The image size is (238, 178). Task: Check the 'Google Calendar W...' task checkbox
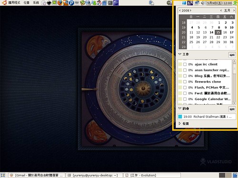click(185, 99)
